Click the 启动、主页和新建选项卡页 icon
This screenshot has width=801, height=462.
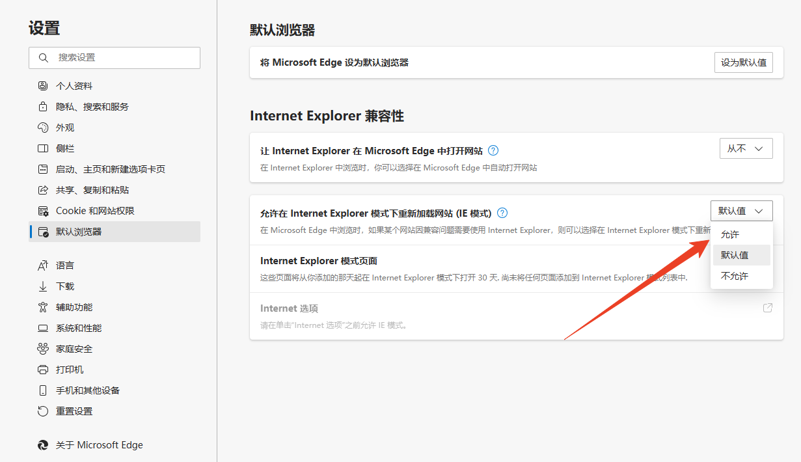[43, 169]
